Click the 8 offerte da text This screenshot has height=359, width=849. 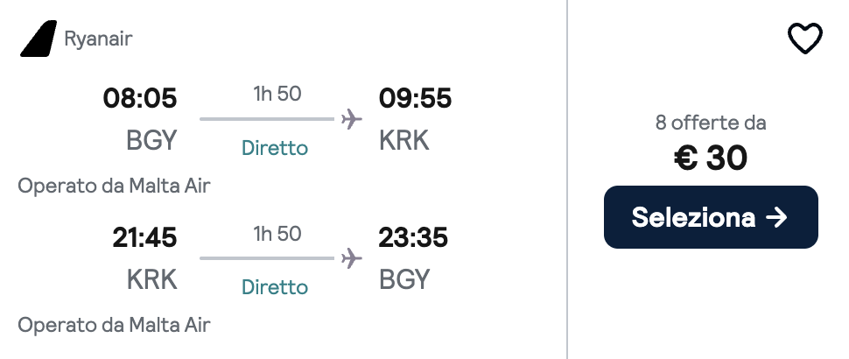pyautogui.click(x=711, y=123)
